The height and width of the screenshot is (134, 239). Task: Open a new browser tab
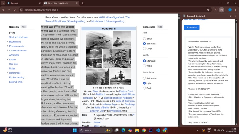click(82, 3)
